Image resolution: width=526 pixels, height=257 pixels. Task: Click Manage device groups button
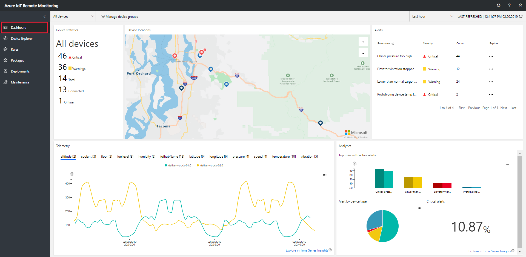pyautogui.click(x=120, y=16)
